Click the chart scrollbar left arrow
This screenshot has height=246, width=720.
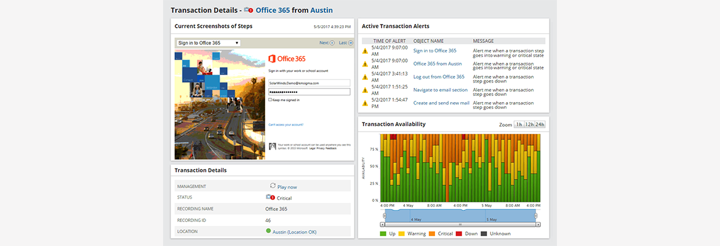coord(383,225)
